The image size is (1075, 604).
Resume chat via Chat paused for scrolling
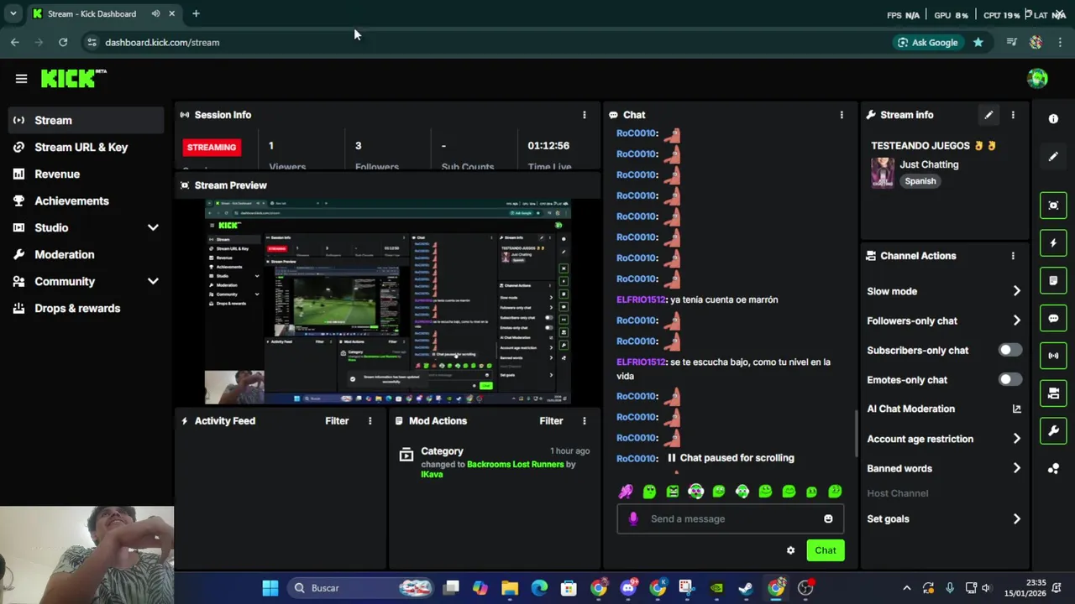[730, 458]
